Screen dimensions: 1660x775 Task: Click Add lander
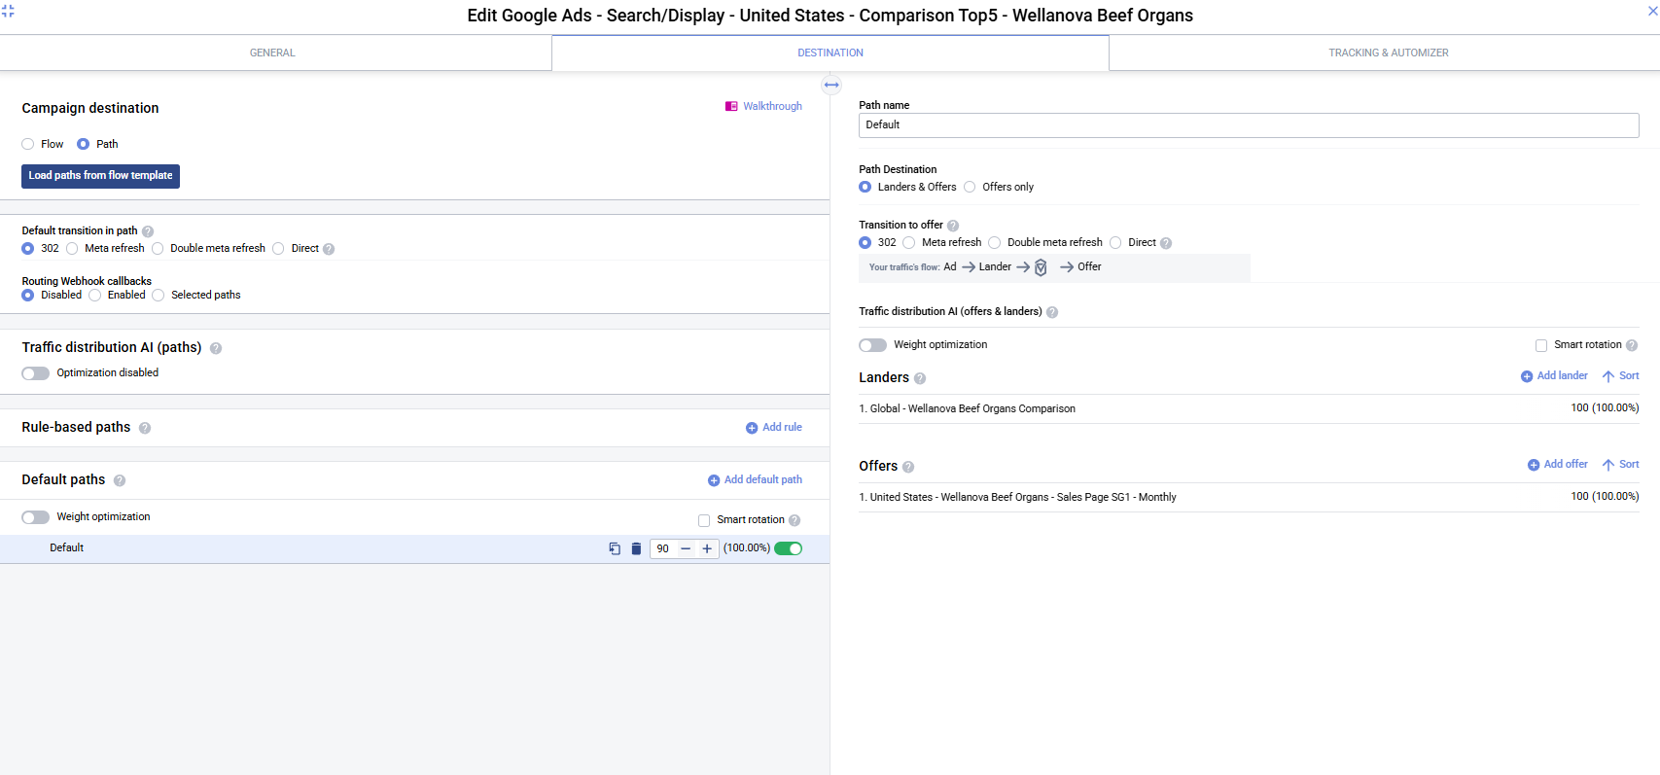[1554, 376]
